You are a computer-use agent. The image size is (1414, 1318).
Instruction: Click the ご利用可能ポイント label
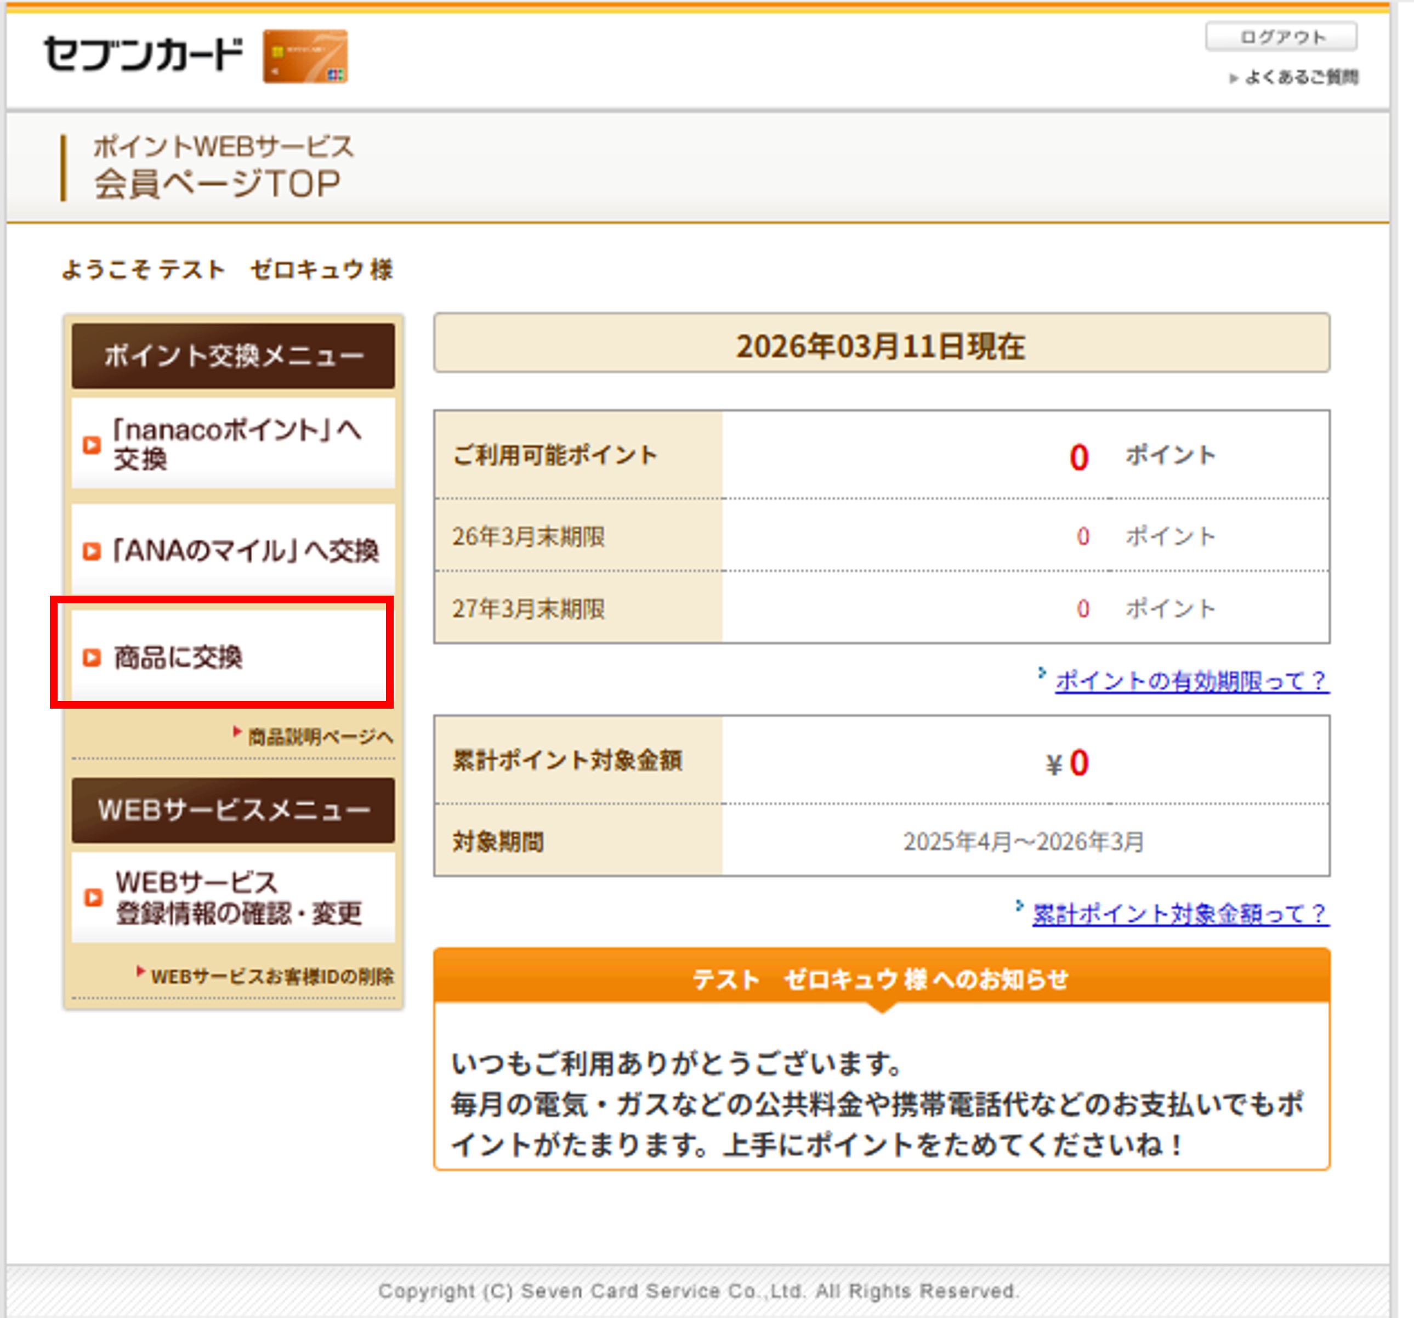[x=555, y=455]
